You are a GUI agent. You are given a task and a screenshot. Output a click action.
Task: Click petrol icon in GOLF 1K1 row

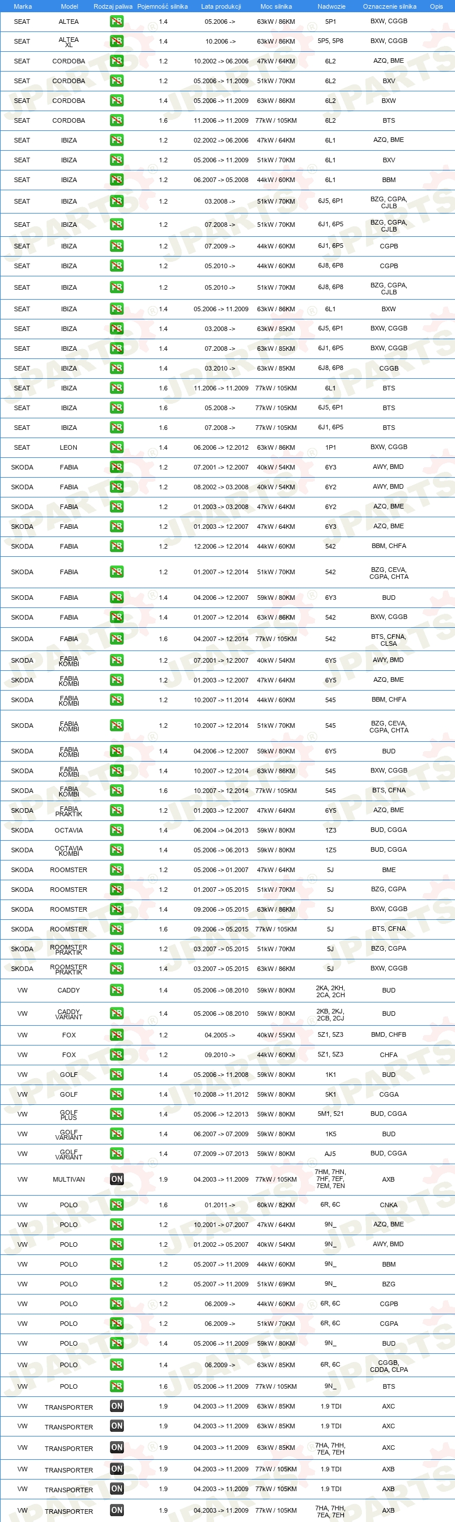[x=116, y=1075]
